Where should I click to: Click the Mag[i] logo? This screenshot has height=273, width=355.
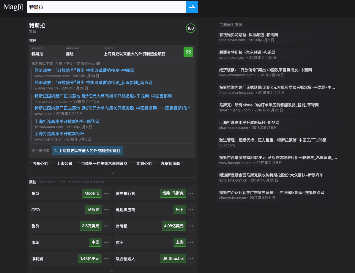click(14, 7)
